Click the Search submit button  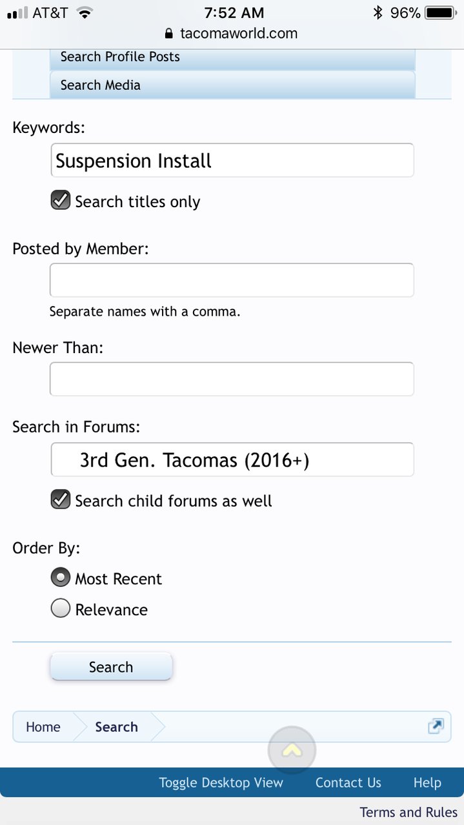click(x=111, y=667)
